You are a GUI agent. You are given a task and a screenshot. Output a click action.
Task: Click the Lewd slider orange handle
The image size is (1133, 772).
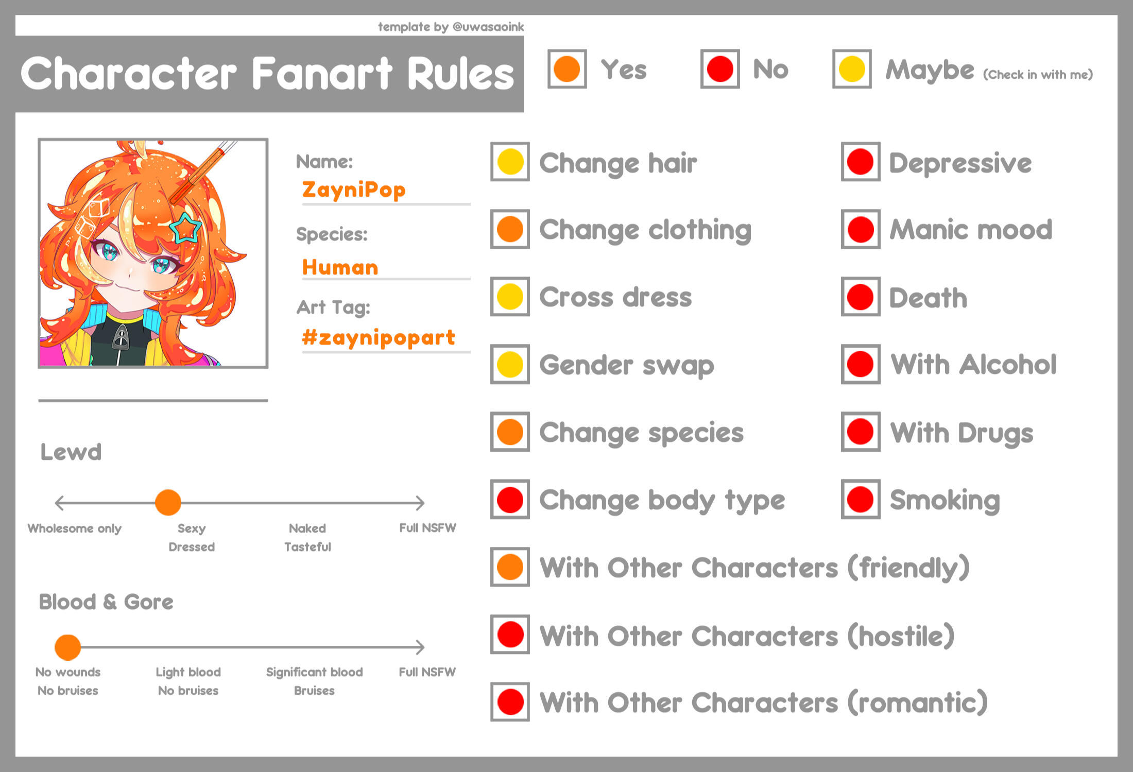(168, 503)
